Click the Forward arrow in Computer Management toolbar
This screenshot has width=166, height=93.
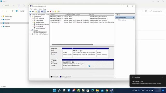click(x=33, y=11)
